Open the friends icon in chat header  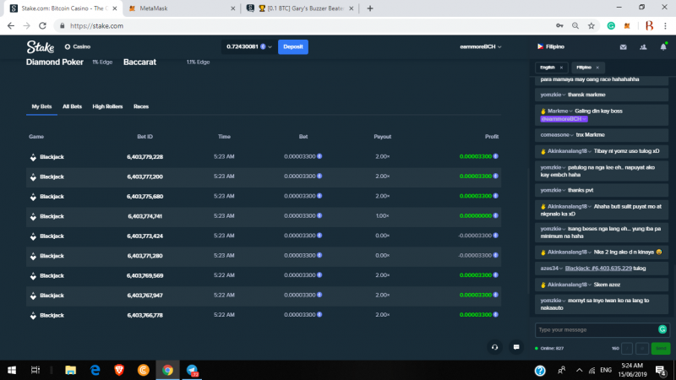tap(643, 47)
